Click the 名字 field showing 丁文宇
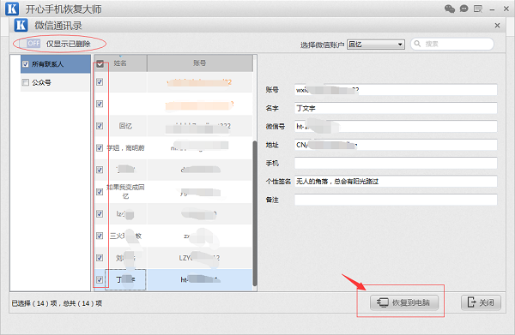The width and height of the screenshot is (515, 335). (396, 108)
